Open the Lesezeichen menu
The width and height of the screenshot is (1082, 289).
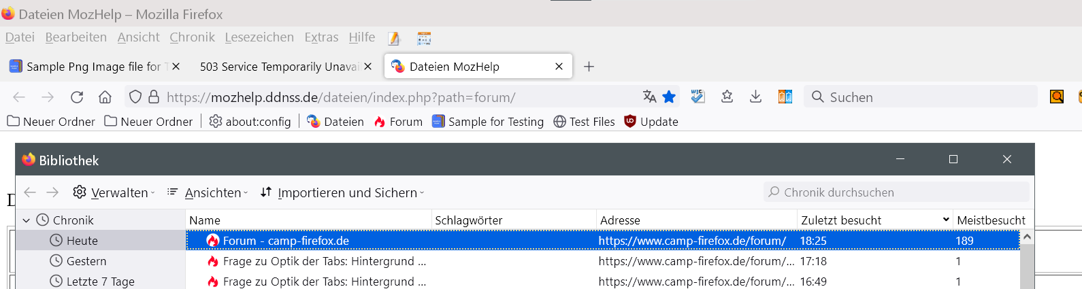(x=259, y=37)
